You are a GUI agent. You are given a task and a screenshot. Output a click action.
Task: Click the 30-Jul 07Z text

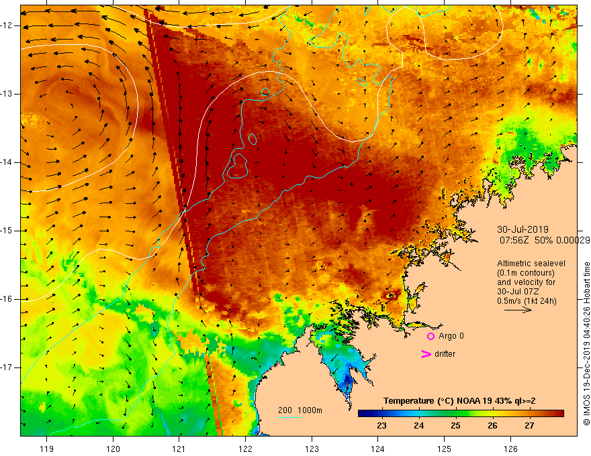click(518, 292)
